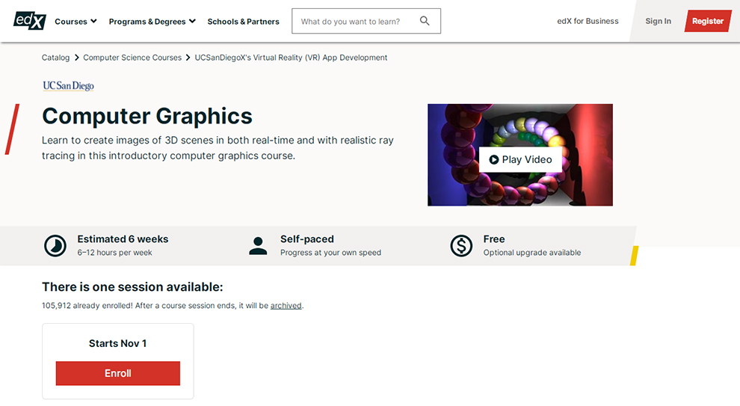This screenshot has width=740, height=406.
Task: Click '6–12 hours per week' text
Action: (x=114, y=253)
